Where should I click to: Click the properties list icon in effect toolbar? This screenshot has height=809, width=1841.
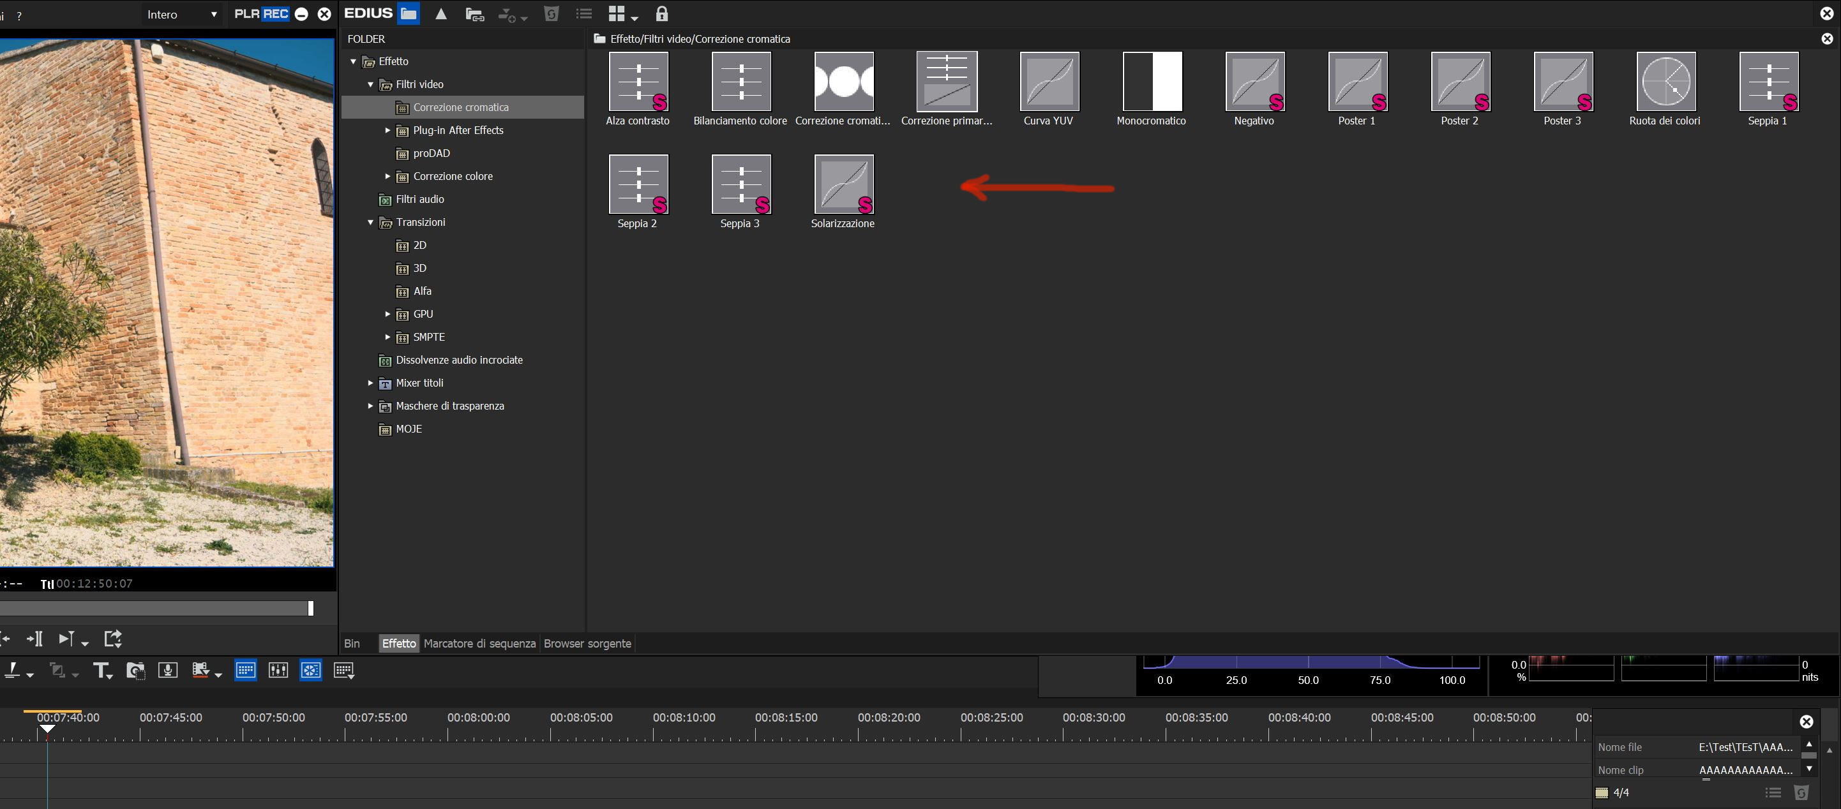point(585,13)
